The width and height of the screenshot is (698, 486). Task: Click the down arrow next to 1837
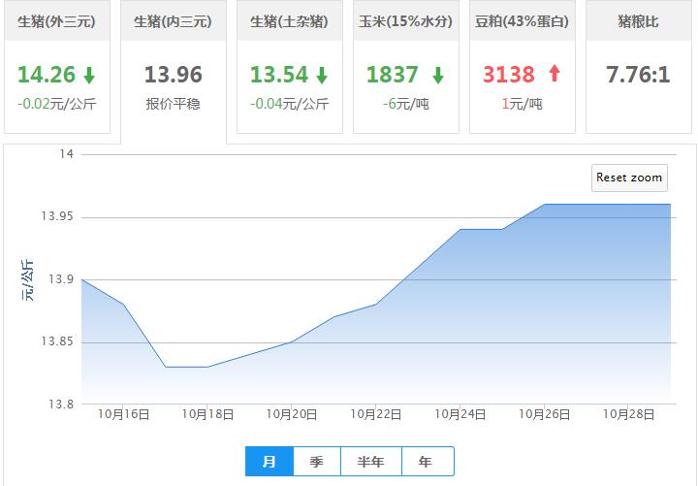(438, 76)
